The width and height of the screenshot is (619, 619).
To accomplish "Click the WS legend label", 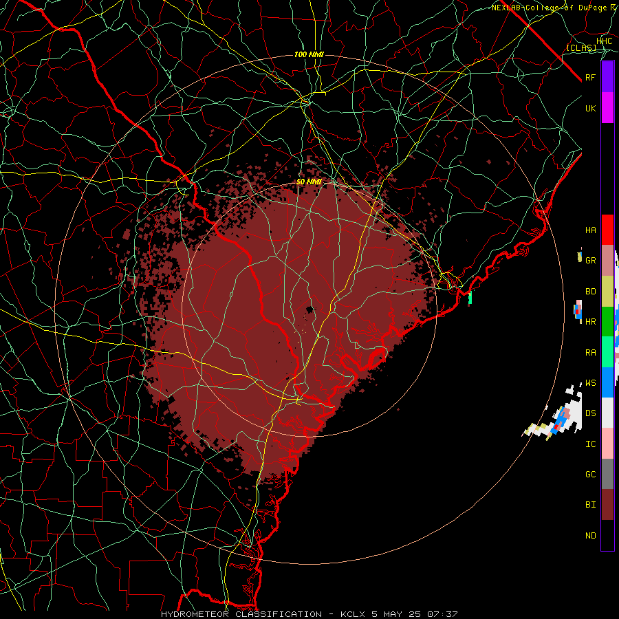I will [591, 383].
